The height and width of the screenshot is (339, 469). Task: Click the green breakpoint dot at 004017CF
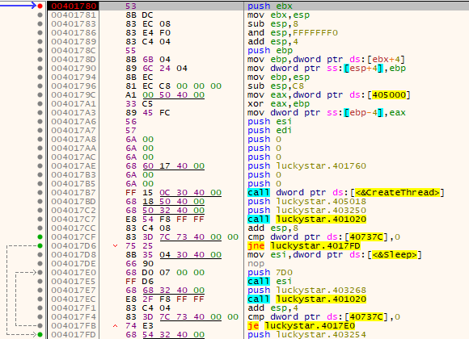tap(40, 236)
